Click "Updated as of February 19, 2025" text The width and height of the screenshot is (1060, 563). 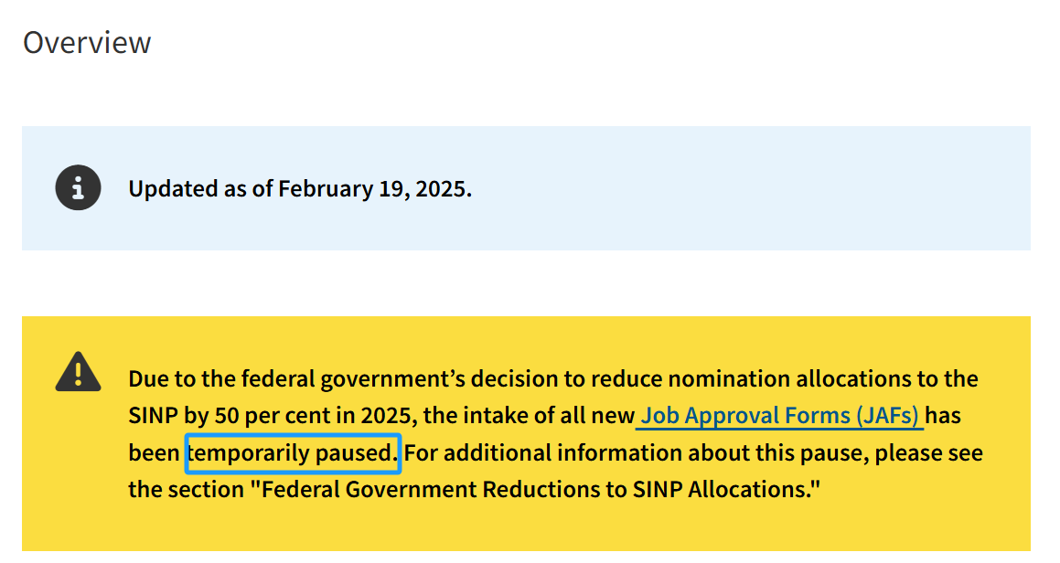[x=300, y=188]
